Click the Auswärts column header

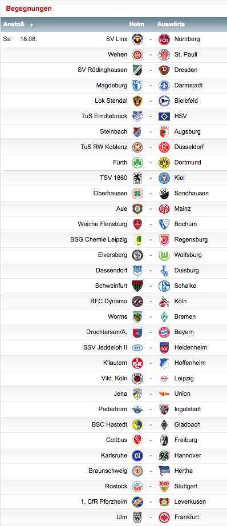[x=171, y=25]
